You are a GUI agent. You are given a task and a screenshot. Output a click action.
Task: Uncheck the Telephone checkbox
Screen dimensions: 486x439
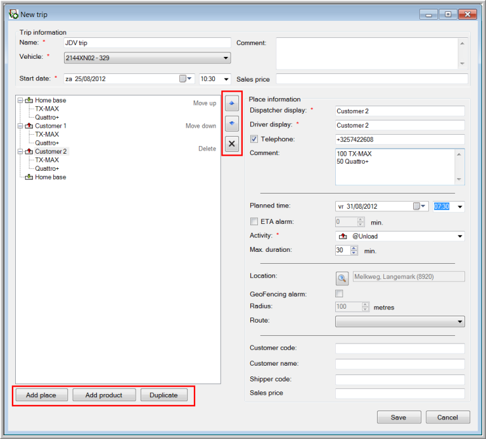[254, 139]
